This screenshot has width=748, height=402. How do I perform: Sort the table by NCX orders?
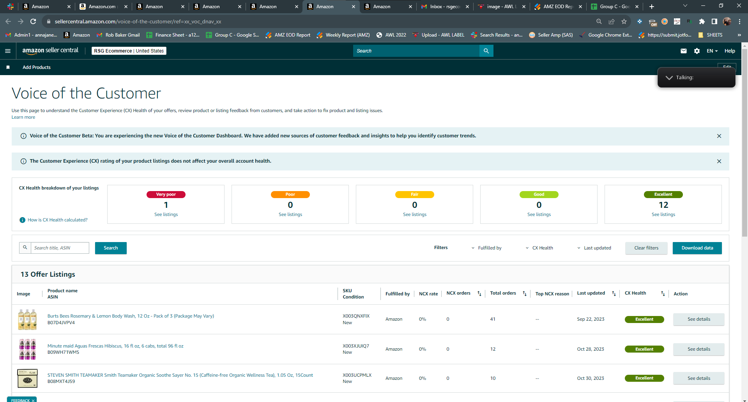479,293
